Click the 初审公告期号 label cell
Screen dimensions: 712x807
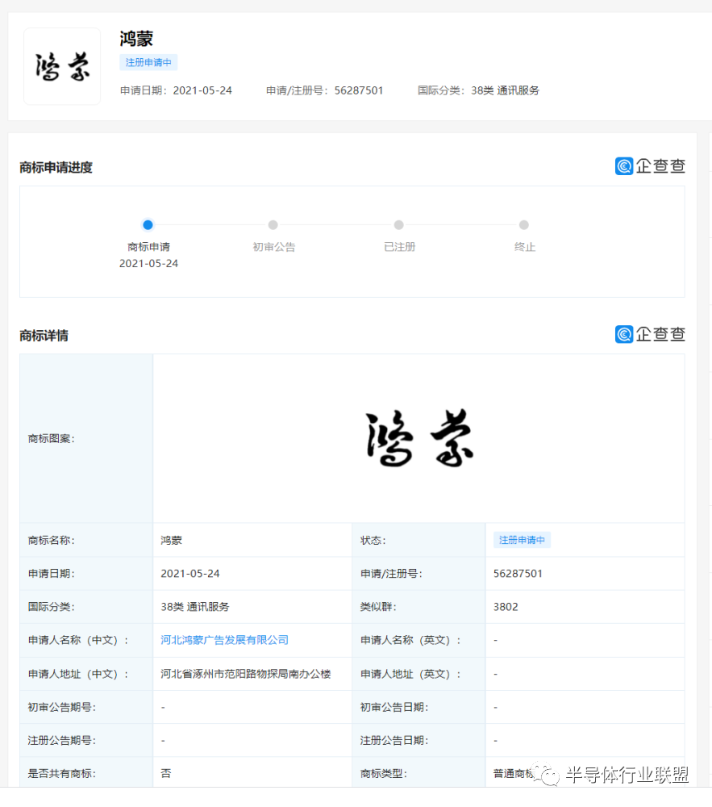tap(86, 707)
